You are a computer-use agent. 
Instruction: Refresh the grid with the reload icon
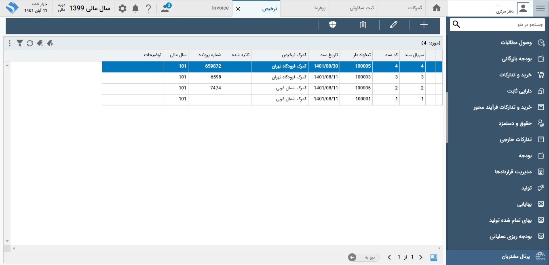[x=30, y=43]
